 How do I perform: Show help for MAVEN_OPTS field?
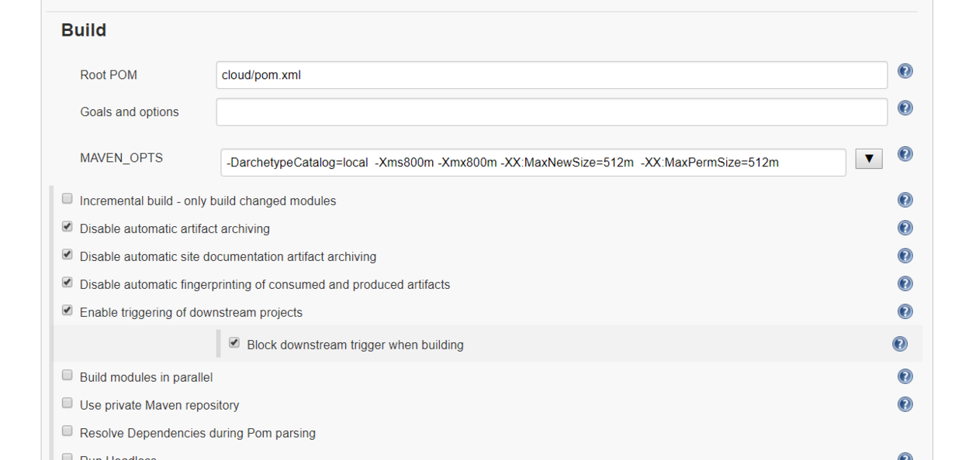tap(905, 154)
